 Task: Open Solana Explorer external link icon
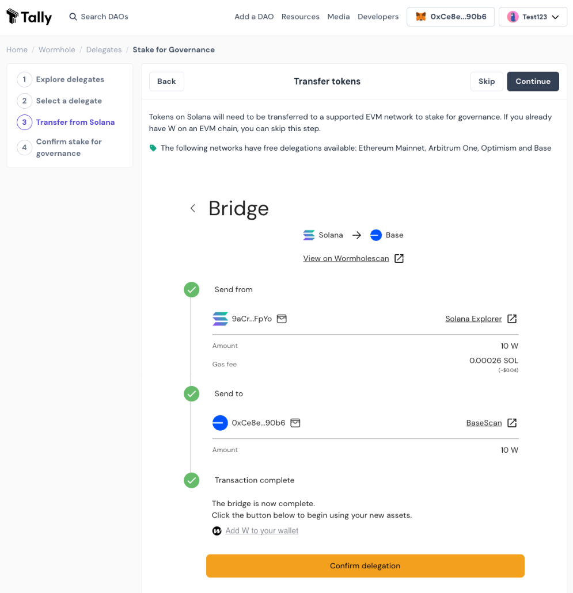(x=512, y=319)
